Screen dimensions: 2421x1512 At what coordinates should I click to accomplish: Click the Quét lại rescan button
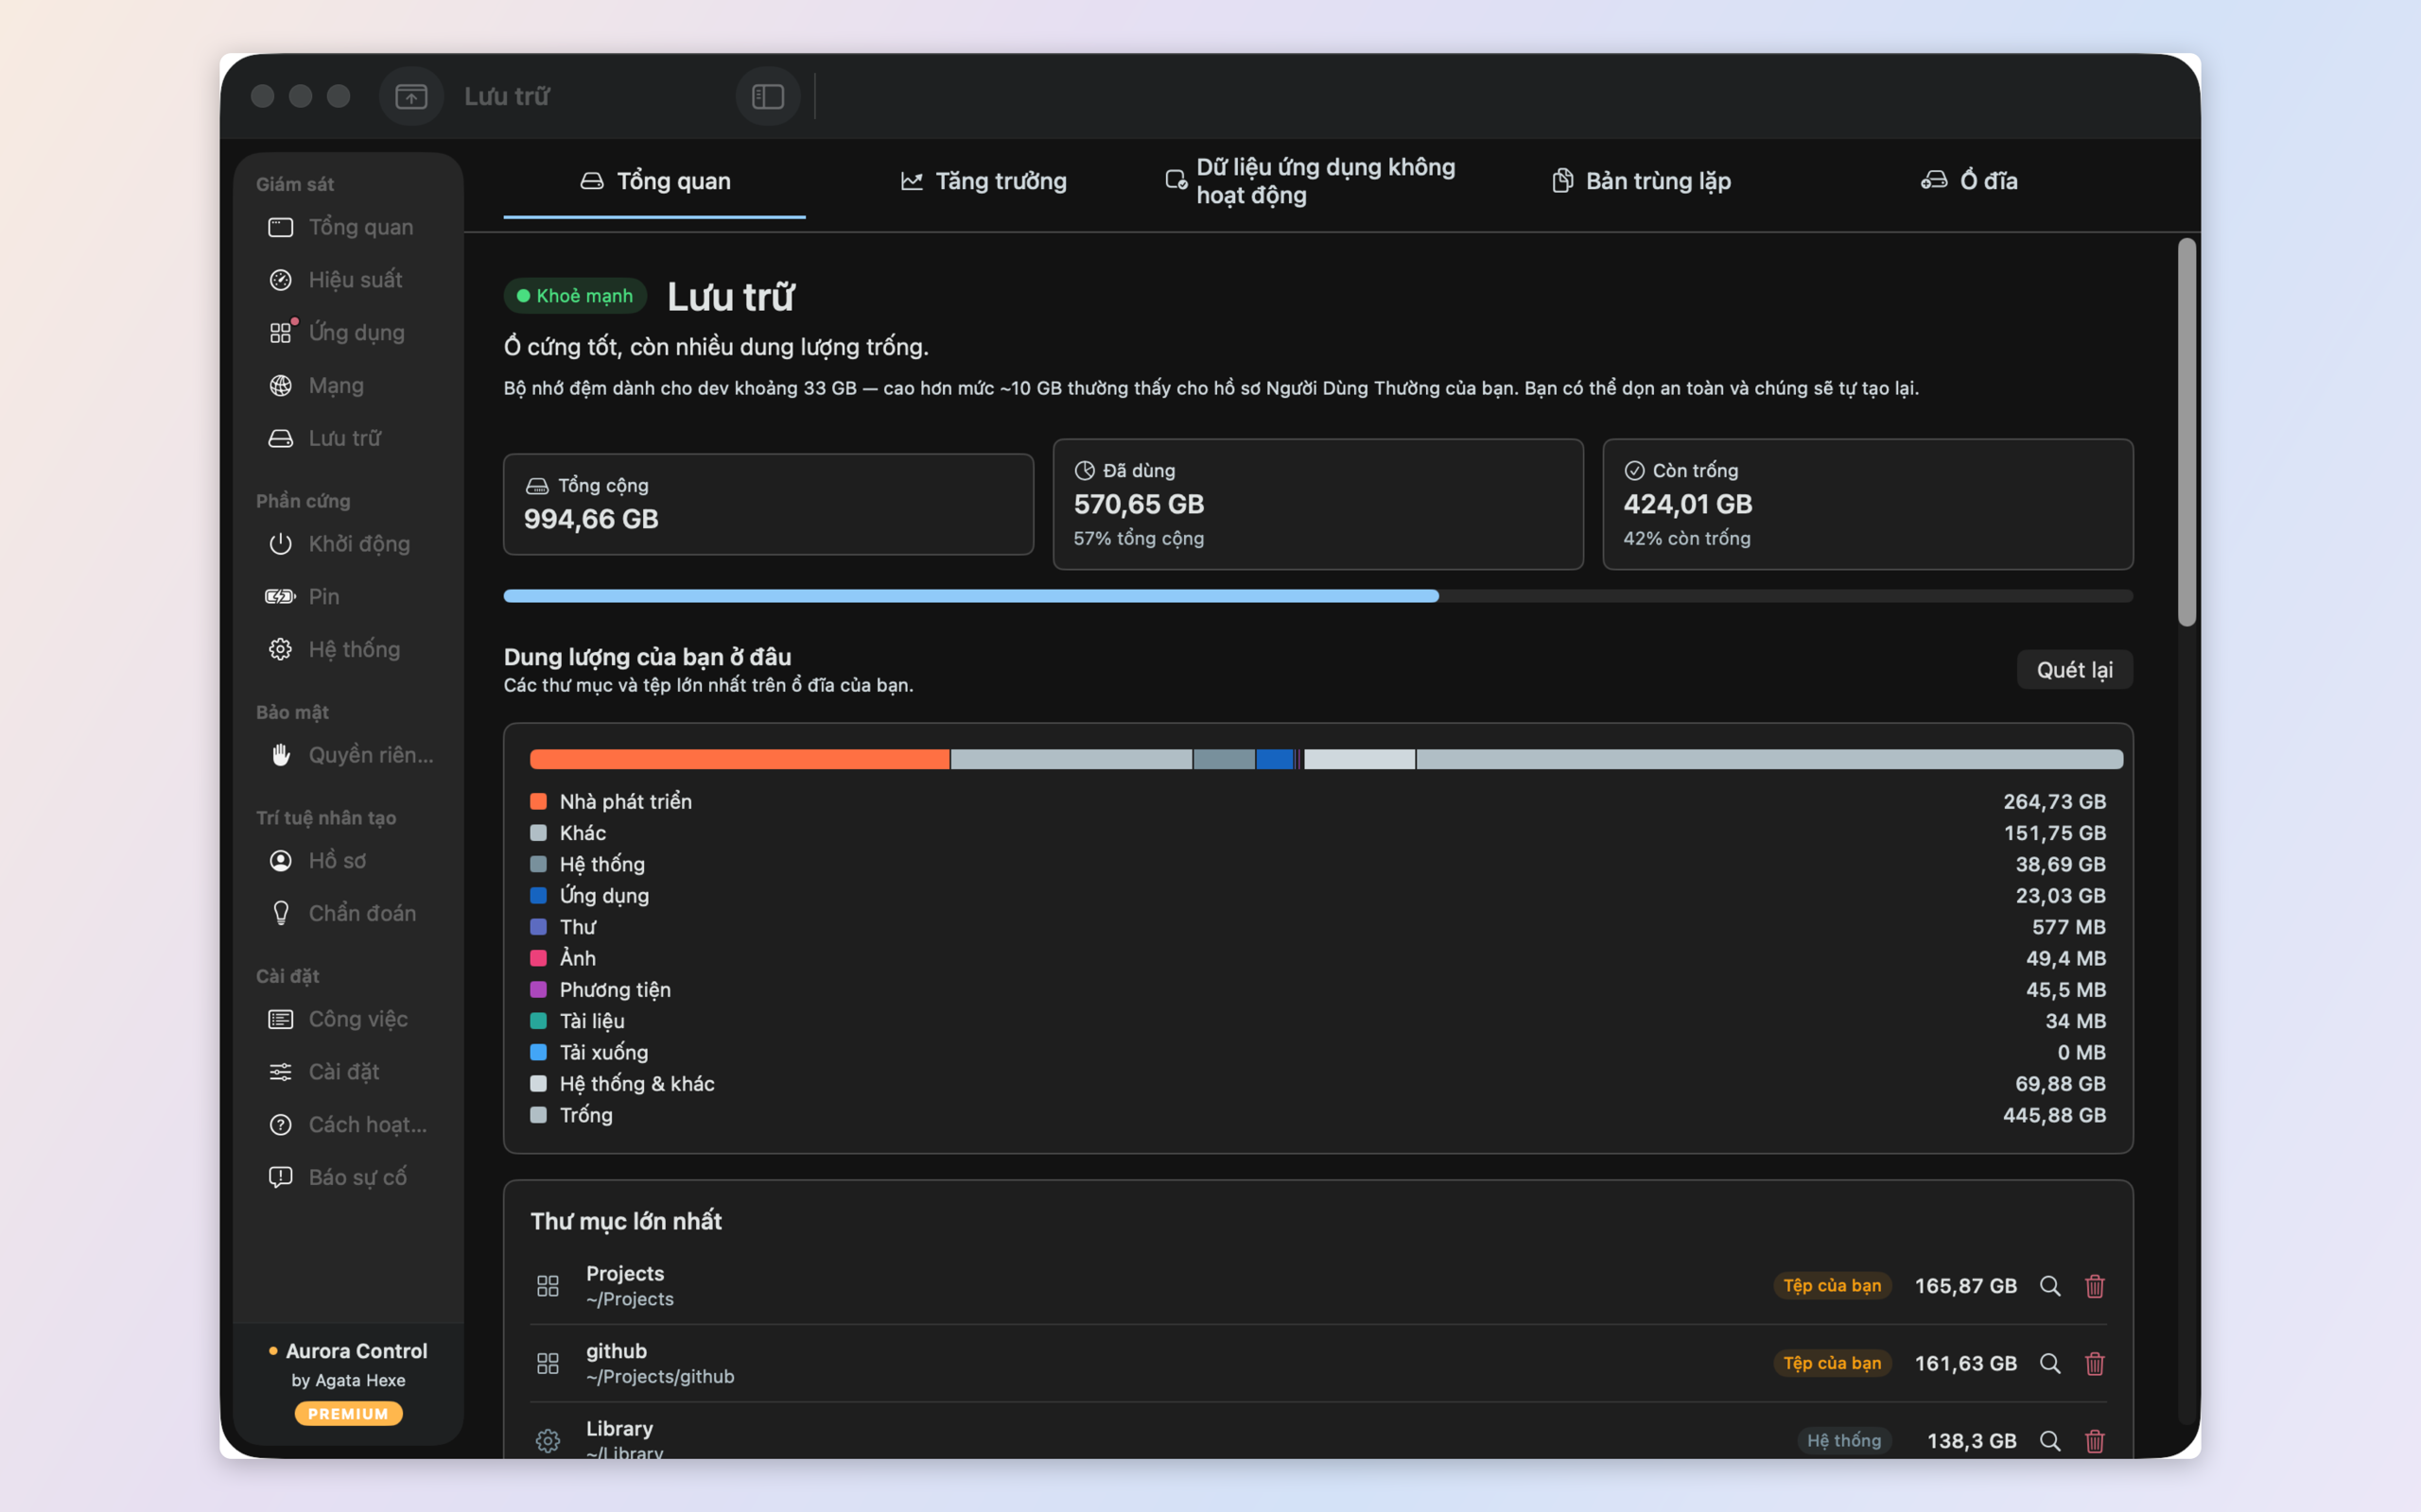pos(2075,670)
